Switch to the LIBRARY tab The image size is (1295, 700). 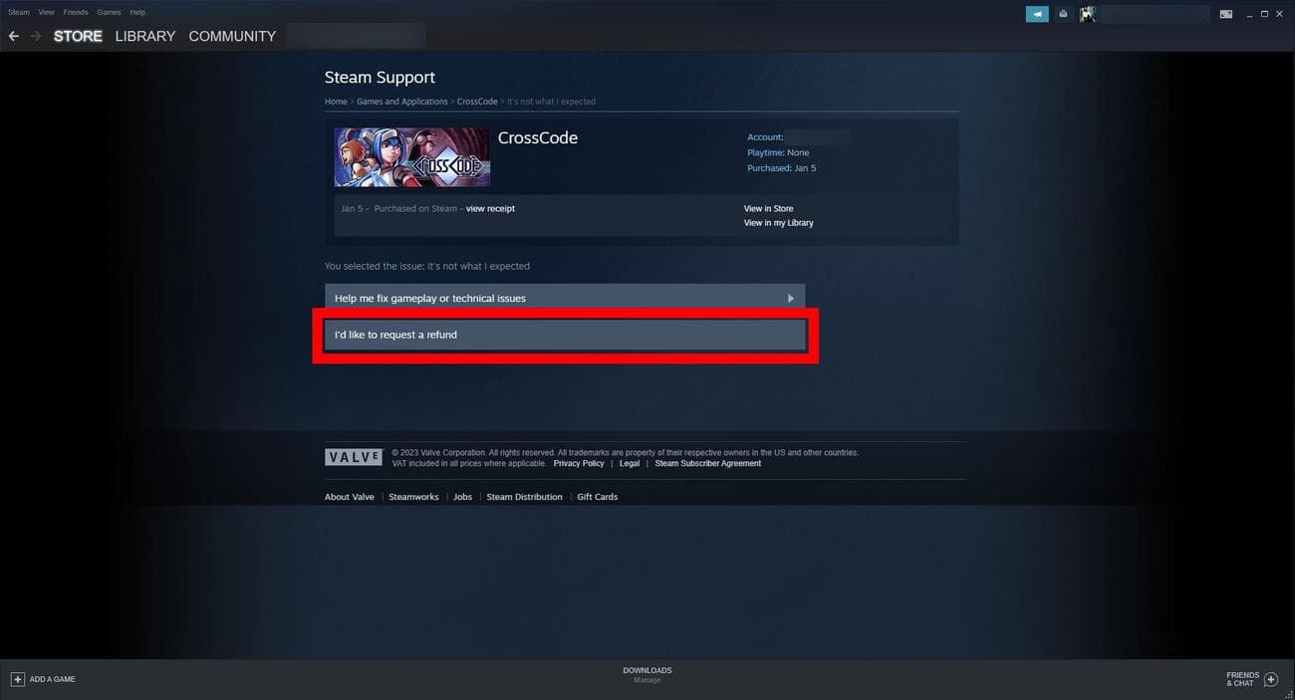pyautogui.click(x=145, y=36)
